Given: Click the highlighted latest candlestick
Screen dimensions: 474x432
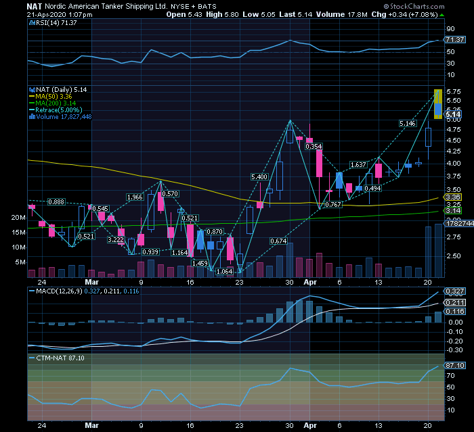Looking at the screenshot, I should click(438, 104).
